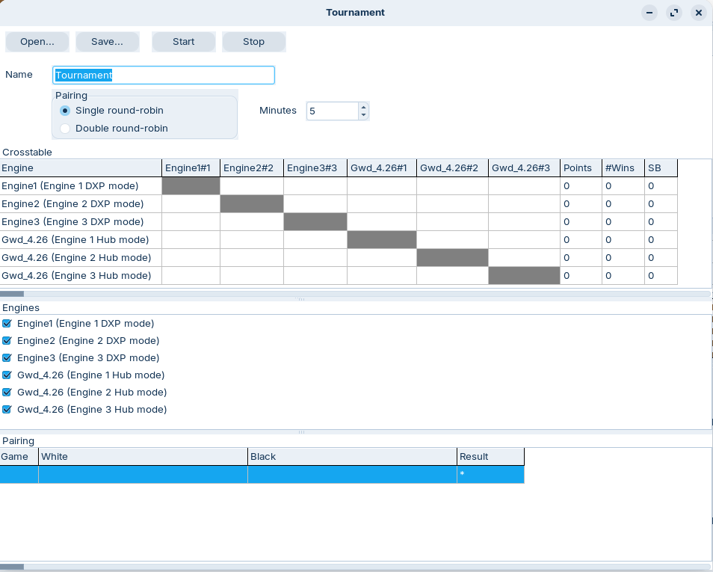Click the Save... button
Viewport: 713px width, 572px height.
coord(108,42)
